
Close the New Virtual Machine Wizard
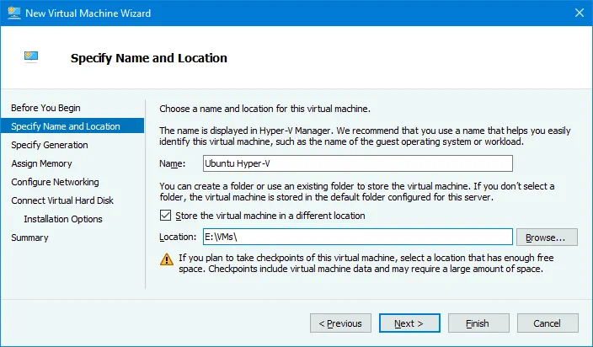click(578, 13)
